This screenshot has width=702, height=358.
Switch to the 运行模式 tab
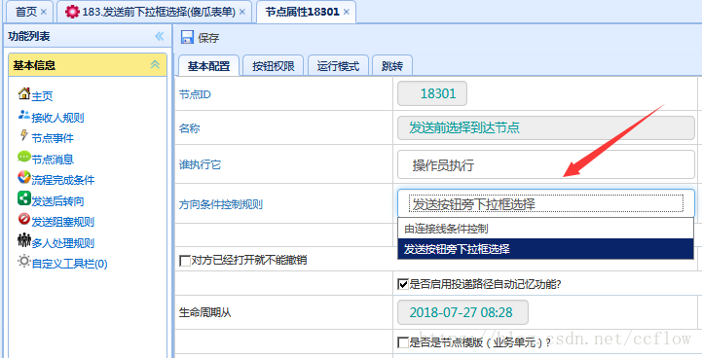click(x=338, y=66)
